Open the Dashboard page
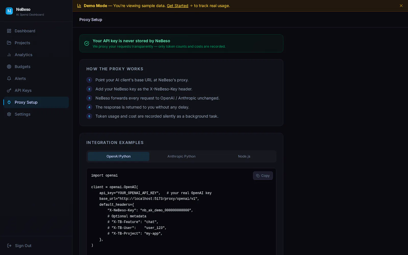The height and width of the screenshot is (255, 408). click(36, 31)
